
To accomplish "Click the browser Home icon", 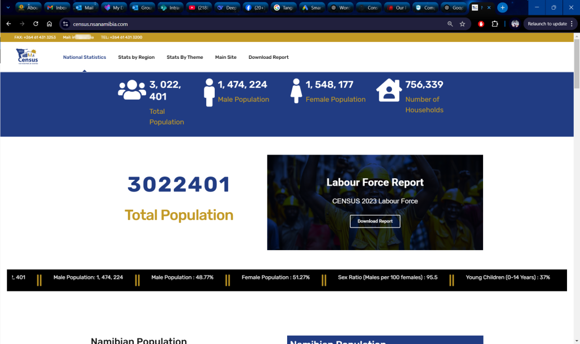I will click(49, 25).
